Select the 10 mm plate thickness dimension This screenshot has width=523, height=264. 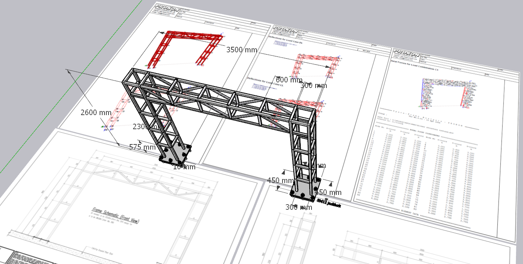[184, 167]
